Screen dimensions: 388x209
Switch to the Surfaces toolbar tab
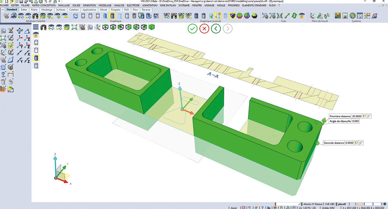(x=61, y=10)
